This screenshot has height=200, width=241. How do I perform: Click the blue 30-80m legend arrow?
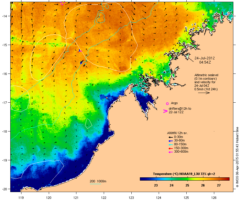(x=170, y=141)
